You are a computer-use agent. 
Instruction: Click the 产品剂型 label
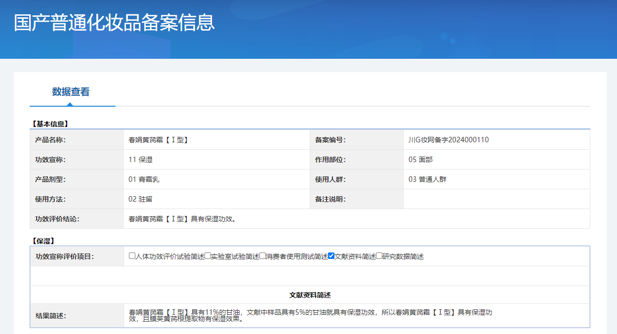(x=50, y=179)
